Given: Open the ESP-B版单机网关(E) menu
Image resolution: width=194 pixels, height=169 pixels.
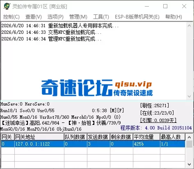Looking at the screenshot, I should point(137,17).
